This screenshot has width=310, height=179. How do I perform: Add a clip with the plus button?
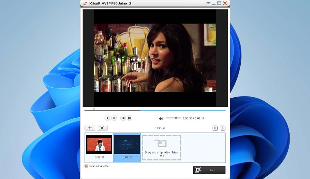tap(90, 128)
